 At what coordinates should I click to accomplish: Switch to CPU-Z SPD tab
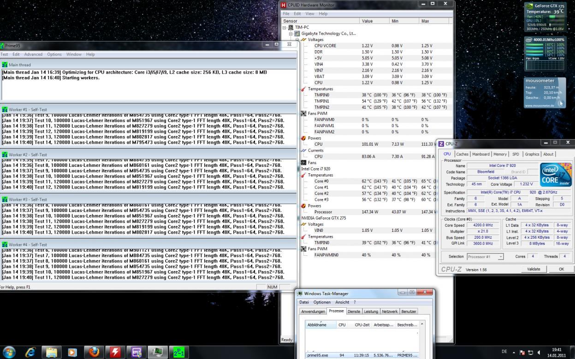(516, 154)
